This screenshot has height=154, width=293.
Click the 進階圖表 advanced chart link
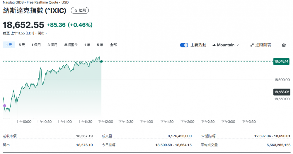(x=263, y=45)
